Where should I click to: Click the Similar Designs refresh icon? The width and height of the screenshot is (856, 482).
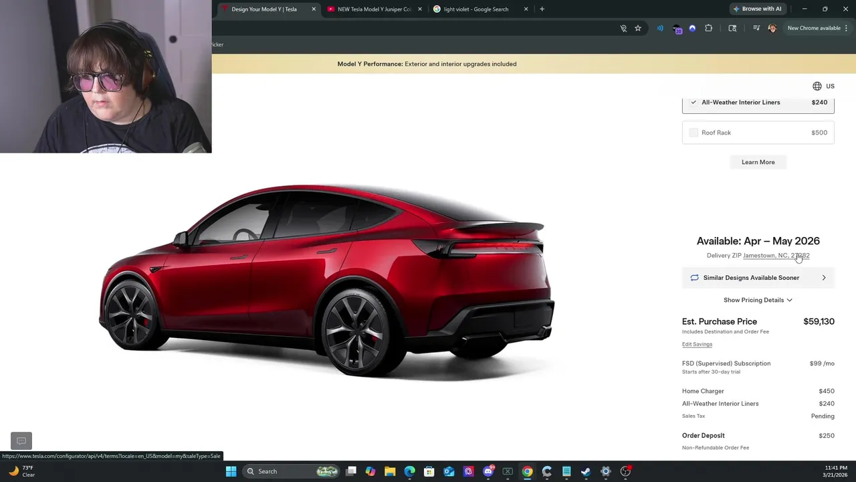point(694,278)
